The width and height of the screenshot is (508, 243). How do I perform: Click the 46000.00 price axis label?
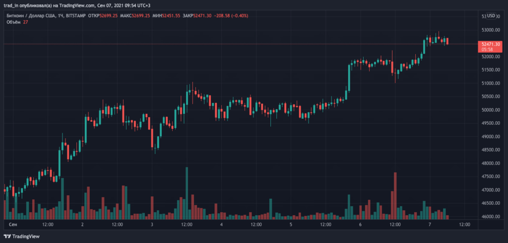pos(490,217)
